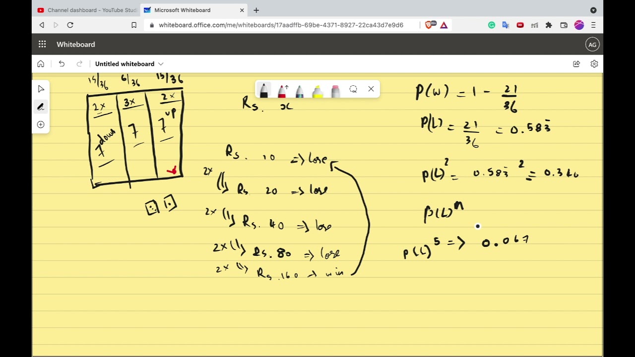635x357 pixels.
Task: Open whiteboard Settings gear
Action: pyautogui.click(x=594, y=64)
